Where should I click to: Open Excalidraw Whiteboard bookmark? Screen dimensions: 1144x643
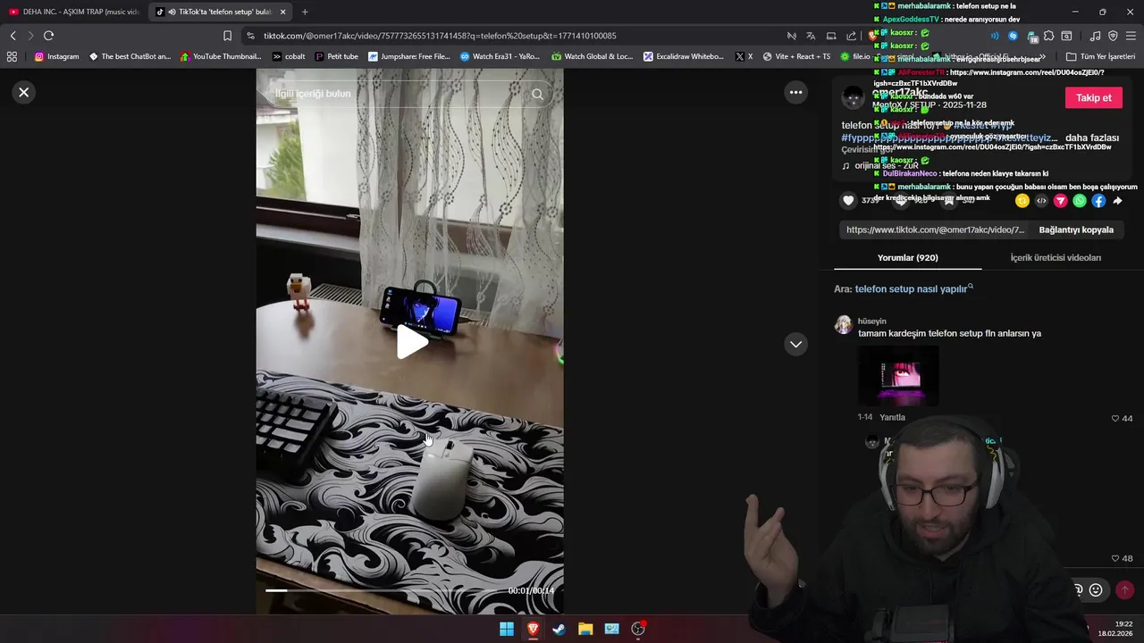click(x=684, y=56)
